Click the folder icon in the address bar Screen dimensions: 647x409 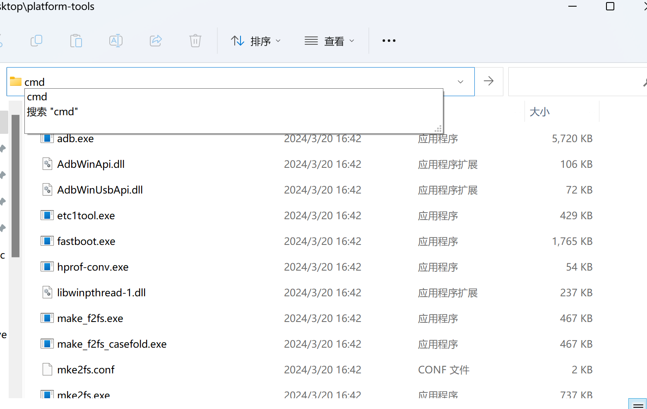(x=15, y=82)
